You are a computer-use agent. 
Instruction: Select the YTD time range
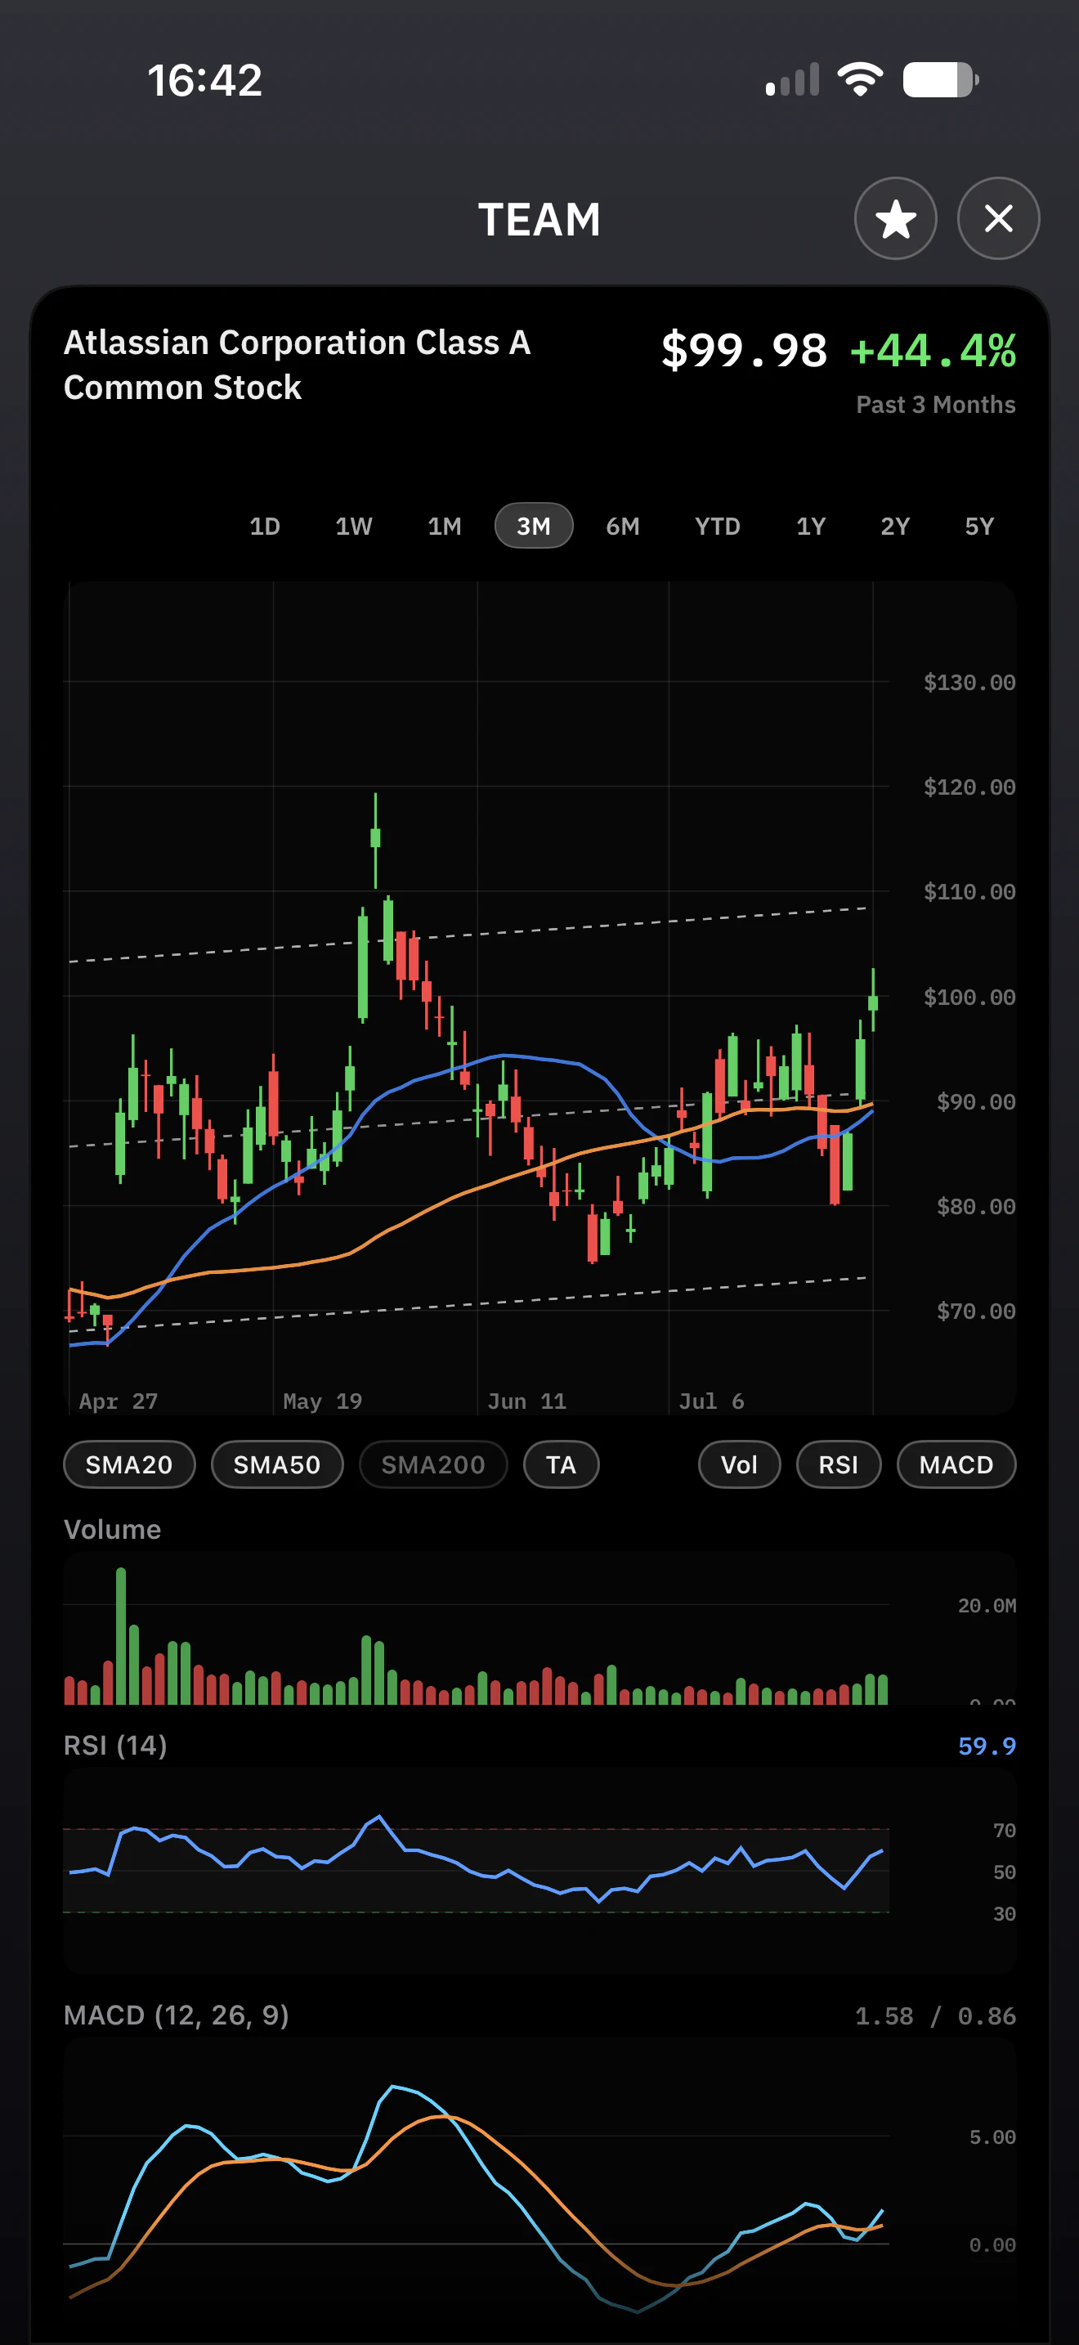(718, 527)
